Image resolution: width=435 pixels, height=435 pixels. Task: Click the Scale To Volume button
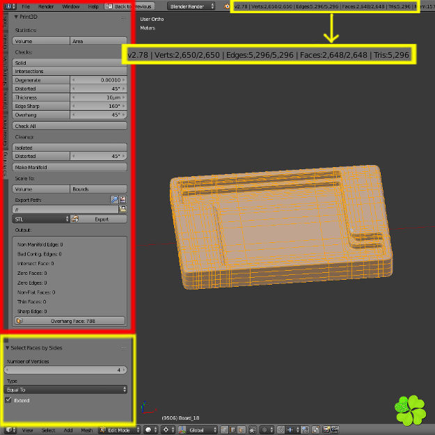pyautogui.click(x=41, y=189)
